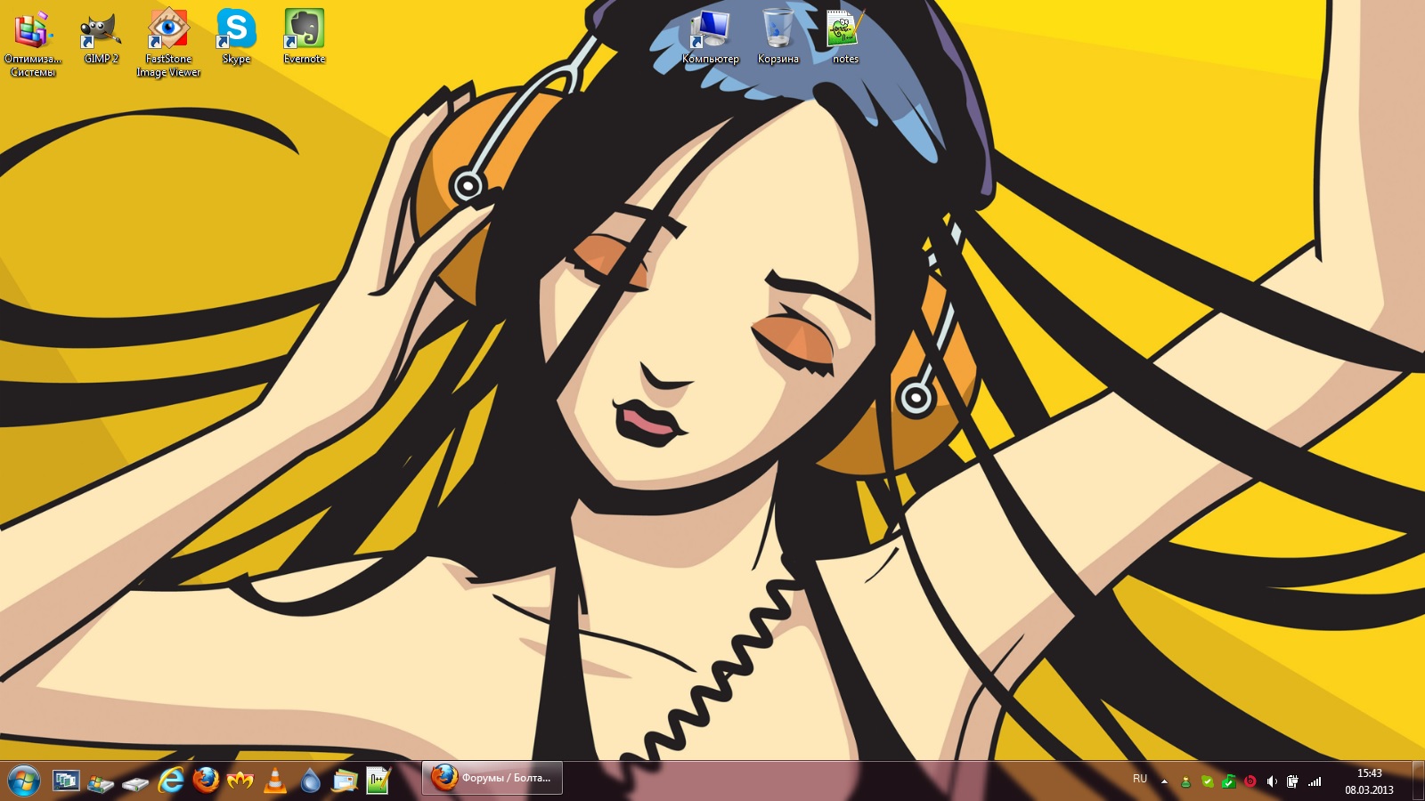This screenshot has height=801, width=1425.
Task: Click the grey hard drive taskbar icon
Action: (135, 784)
